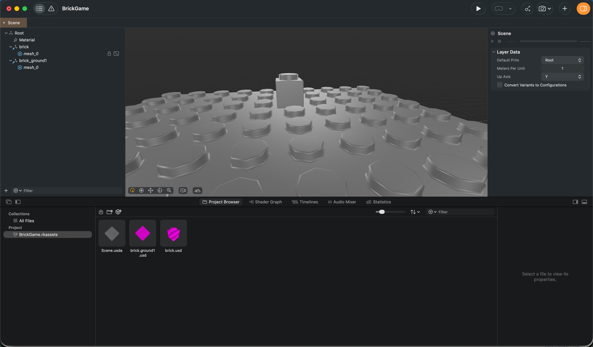Select the brick.usd file thumbnail

coord(173,233)
